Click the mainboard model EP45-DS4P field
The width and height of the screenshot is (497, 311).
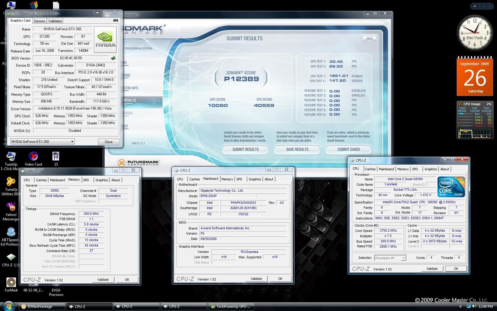coord(227,196)
